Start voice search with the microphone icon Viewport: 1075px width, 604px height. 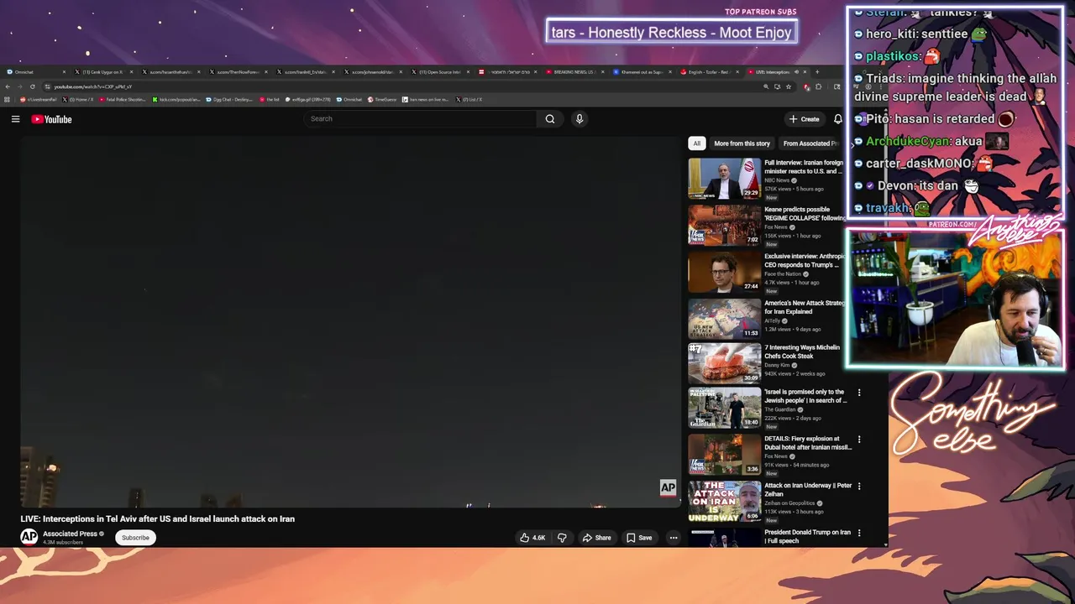tap(579, 119)
